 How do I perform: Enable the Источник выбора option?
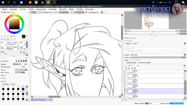tap(138, 62)
